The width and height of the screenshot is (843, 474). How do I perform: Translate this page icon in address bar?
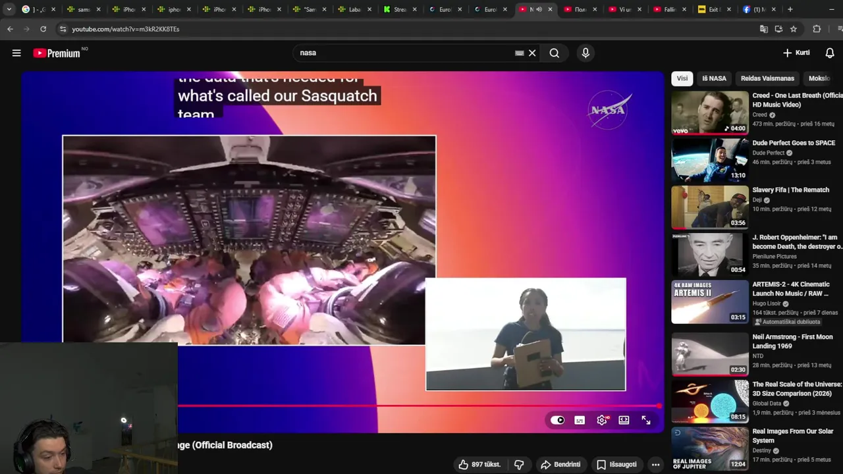(763, 29)
